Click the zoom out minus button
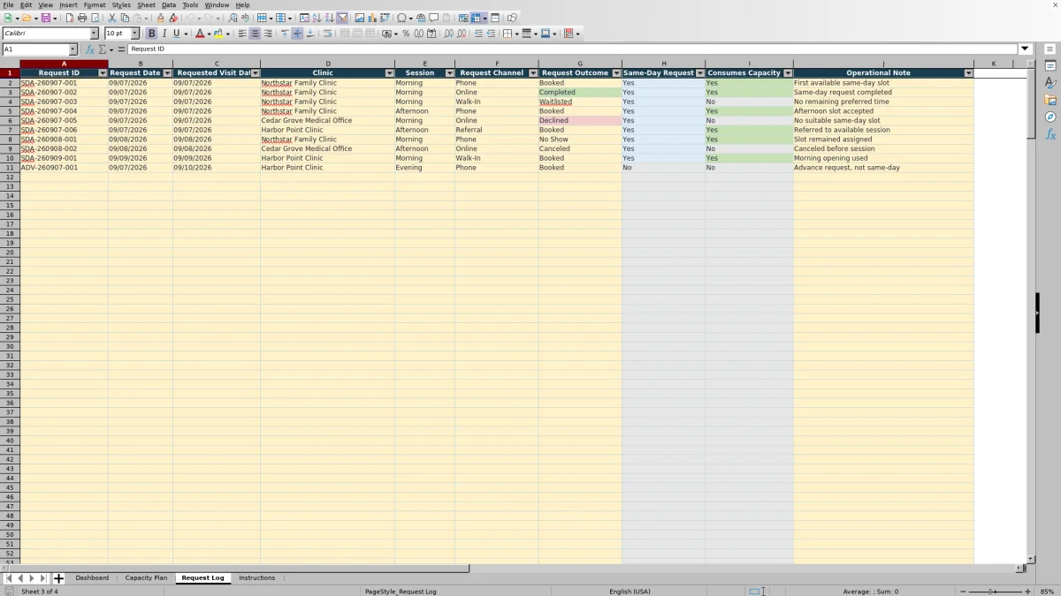Viewport: 1061px width, 596px height. [963, 591]
